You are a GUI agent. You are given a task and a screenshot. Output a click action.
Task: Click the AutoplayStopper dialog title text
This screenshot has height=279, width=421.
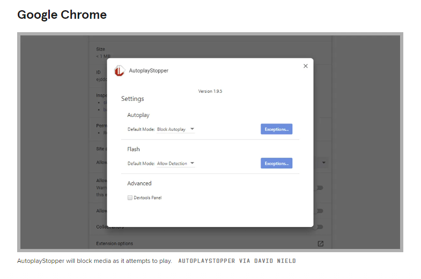[x=149, y=71]
